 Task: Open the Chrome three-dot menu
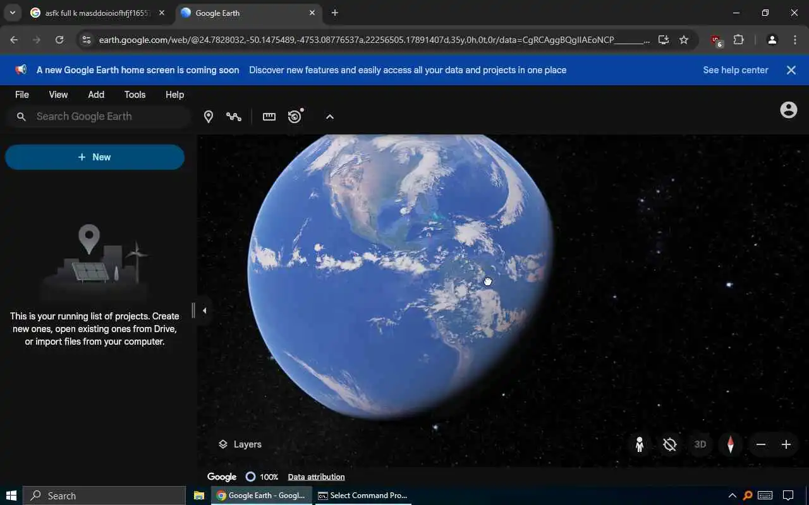[x=795, y=40]
